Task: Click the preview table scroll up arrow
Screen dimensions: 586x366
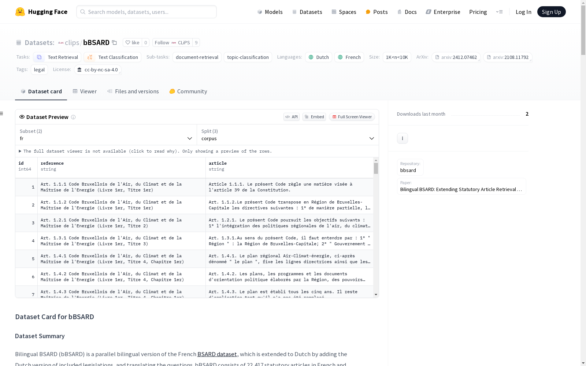Action: (376, 160)
